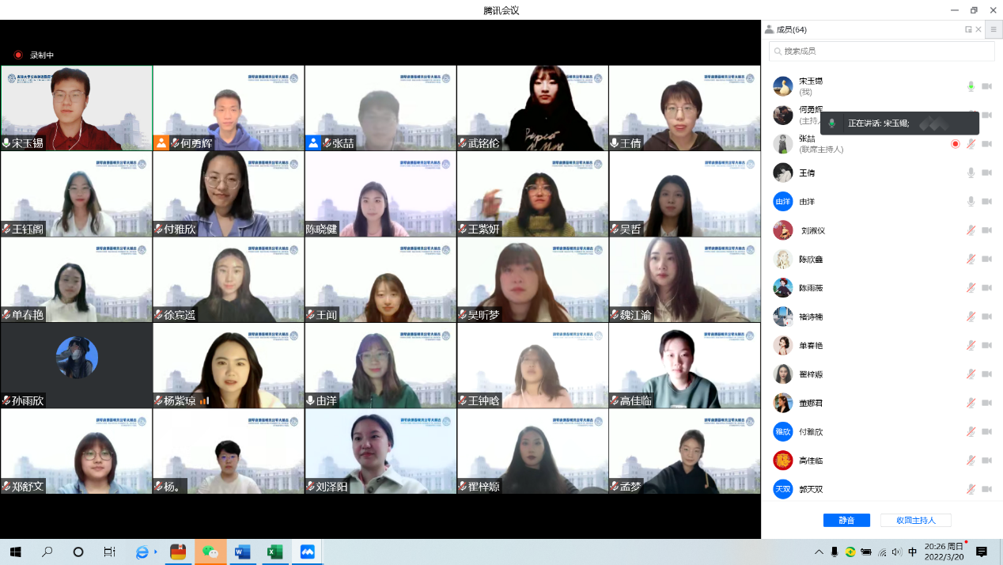Viewport: 1003px width, 565px height.
Task: Toggle microphone for 宋玉锡 in member list
Action: (x=971, y=86)
